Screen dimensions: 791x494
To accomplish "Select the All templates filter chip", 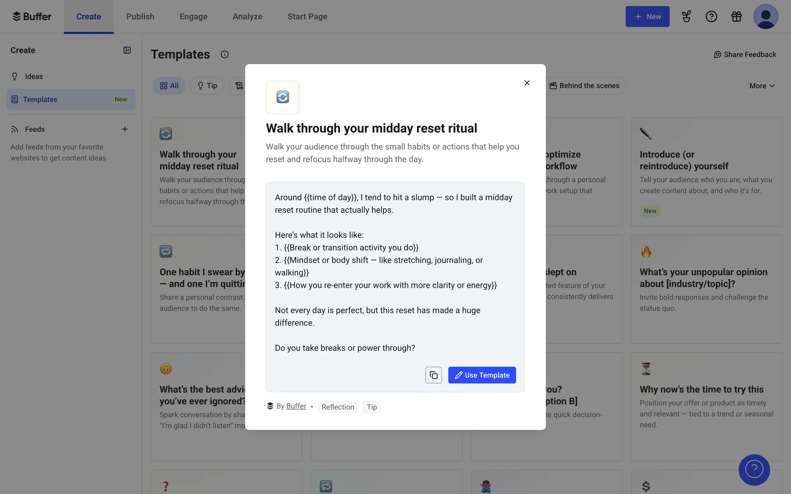I will [x=169, y=86].
